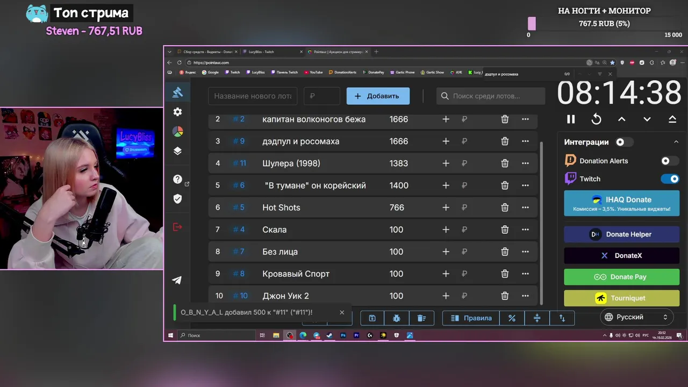688x387 pixels.
Task: Switch to the LucyBliss - Twitch tab
Action: click(272, 52)
